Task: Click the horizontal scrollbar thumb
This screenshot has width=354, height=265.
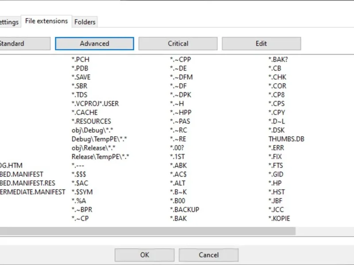Action: point(146,231)
